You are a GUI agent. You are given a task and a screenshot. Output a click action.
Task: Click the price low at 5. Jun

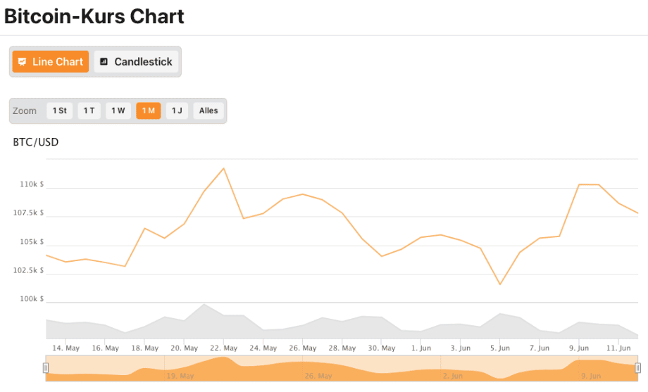click(x=500, y=284)
